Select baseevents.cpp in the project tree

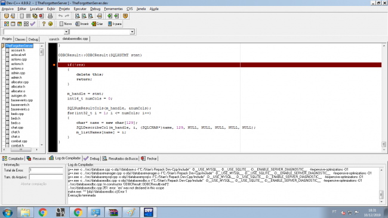[21, 100]
